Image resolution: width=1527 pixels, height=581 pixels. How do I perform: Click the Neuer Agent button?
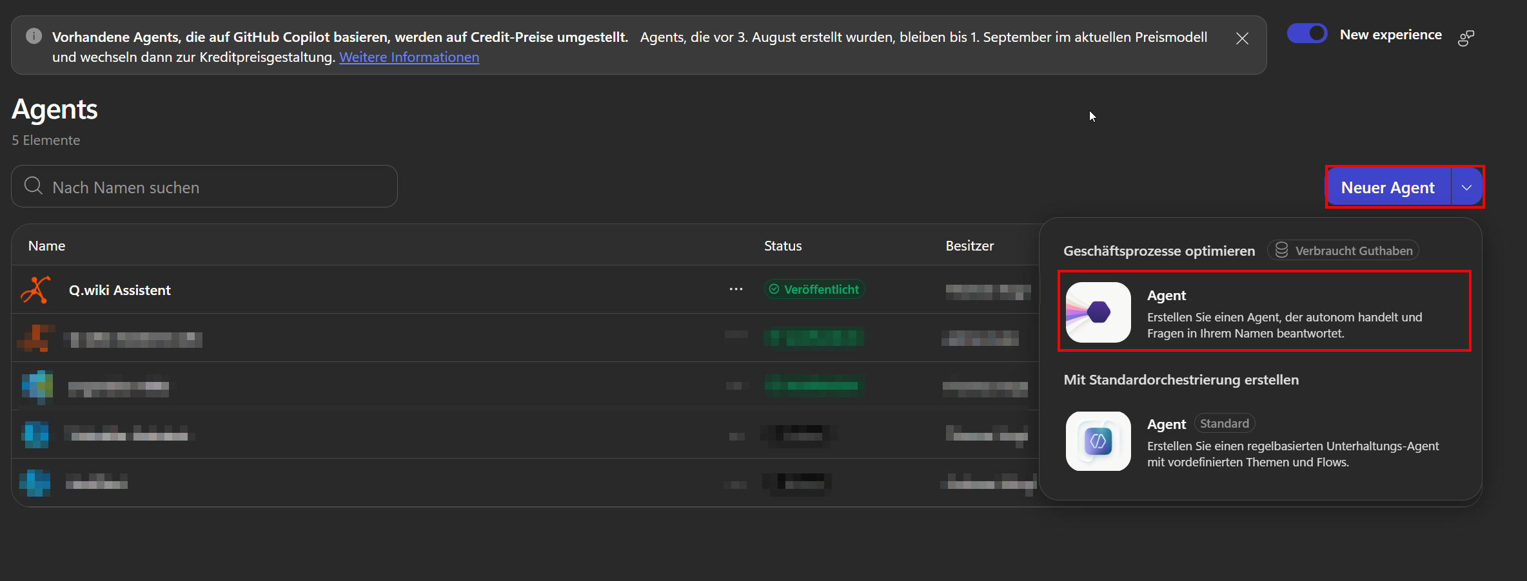pyautogui.click(x=1388, y=187)
